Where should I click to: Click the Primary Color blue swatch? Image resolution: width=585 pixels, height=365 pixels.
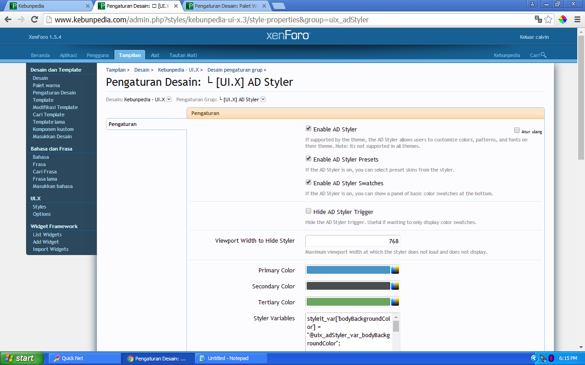(348, 270)
